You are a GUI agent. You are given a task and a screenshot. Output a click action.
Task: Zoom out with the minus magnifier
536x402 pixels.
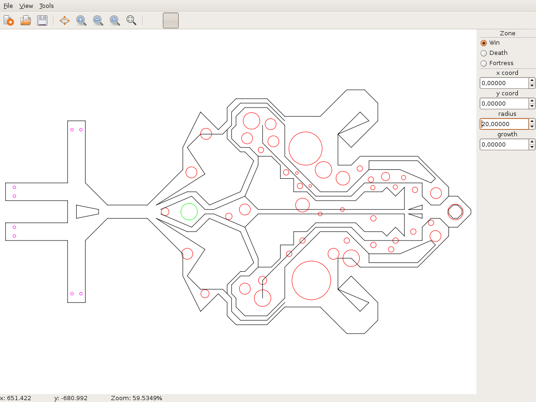pos(98,20)
